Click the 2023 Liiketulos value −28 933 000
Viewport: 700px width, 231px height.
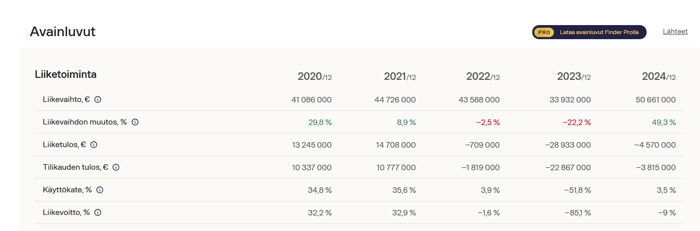tap(568, 145)
